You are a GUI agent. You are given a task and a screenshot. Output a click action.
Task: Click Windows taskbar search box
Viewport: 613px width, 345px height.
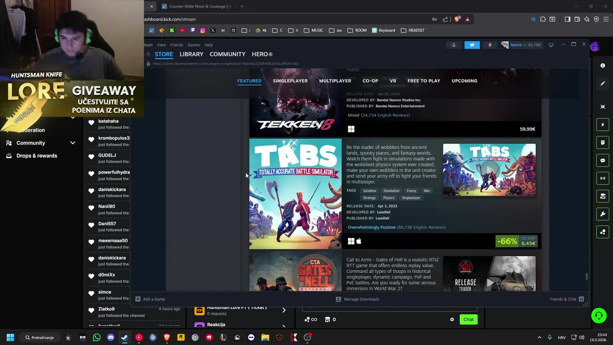[40, 337]
